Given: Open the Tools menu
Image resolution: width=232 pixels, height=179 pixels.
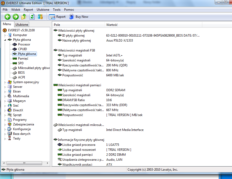Looking at the screenshot, I should click(x=57, y=10).
